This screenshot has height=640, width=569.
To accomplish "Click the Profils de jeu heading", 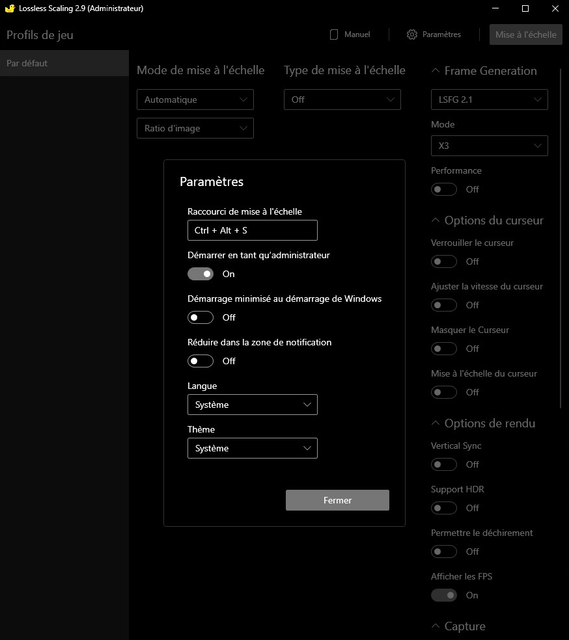I will (40, 35).
